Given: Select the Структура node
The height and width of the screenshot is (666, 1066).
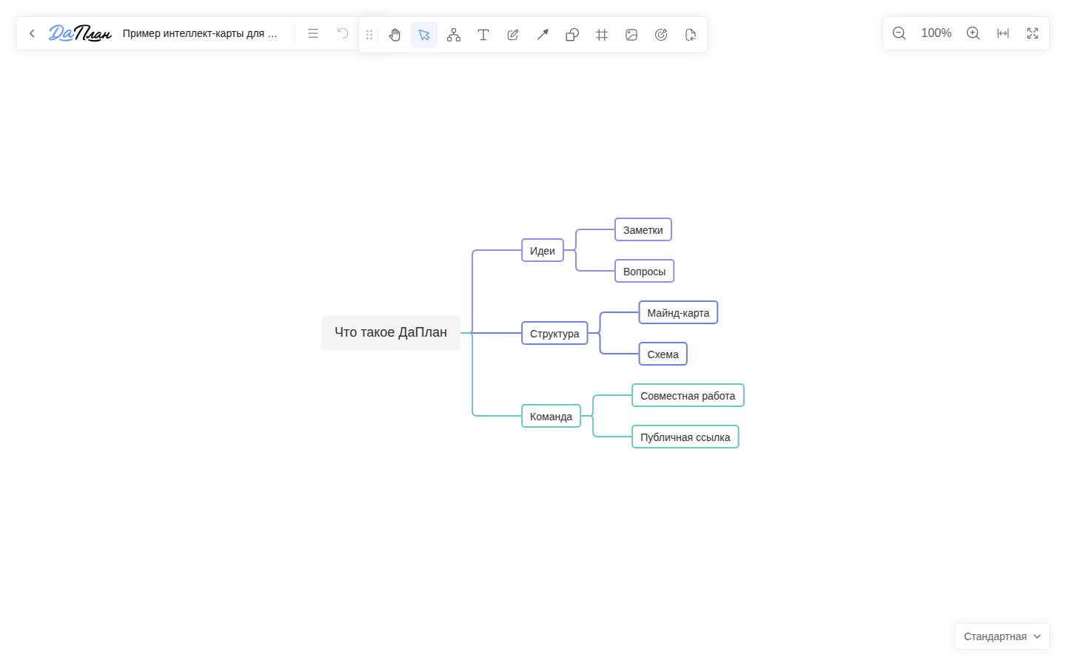Looking at the screenshot, I should click(x=554, y=334).
